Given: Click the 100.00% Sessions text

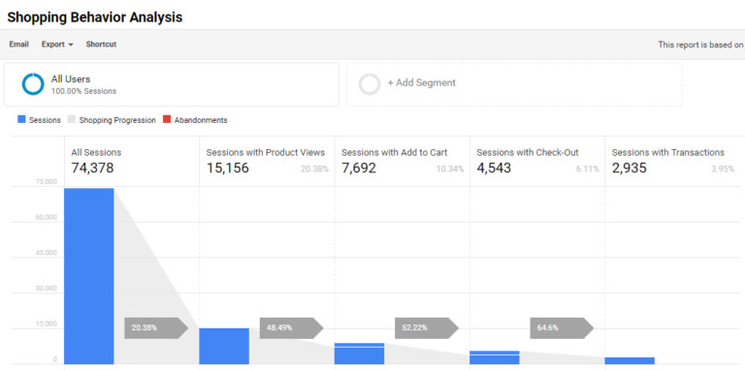Looking at the screenshot, I should tap(83, 91).
